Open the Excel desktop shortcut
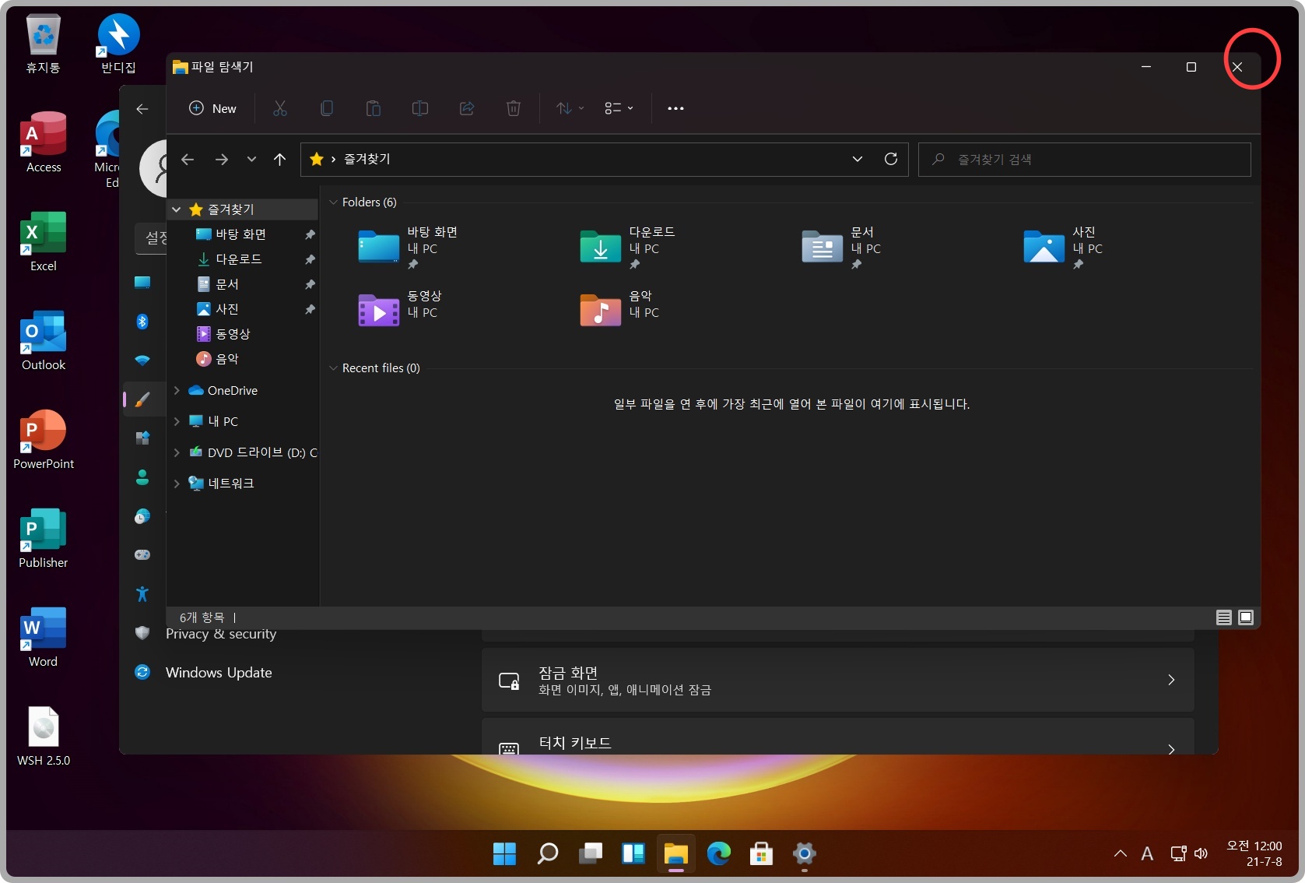The height and width of the screenshot is (883, 1305). [x=44, y=241]
